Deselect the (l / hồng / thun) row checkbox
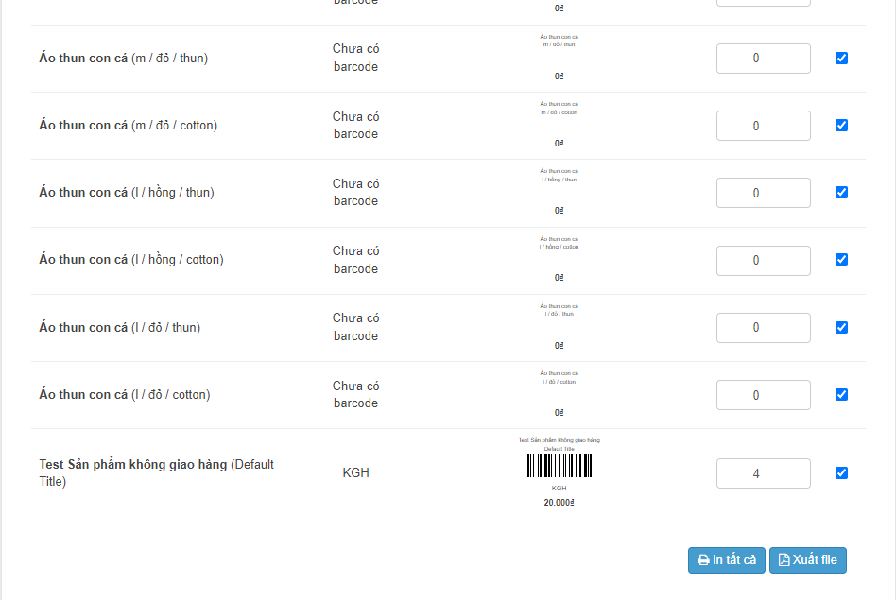The height and width of the screenshot is (600, 896). click(x=841, y=192)
